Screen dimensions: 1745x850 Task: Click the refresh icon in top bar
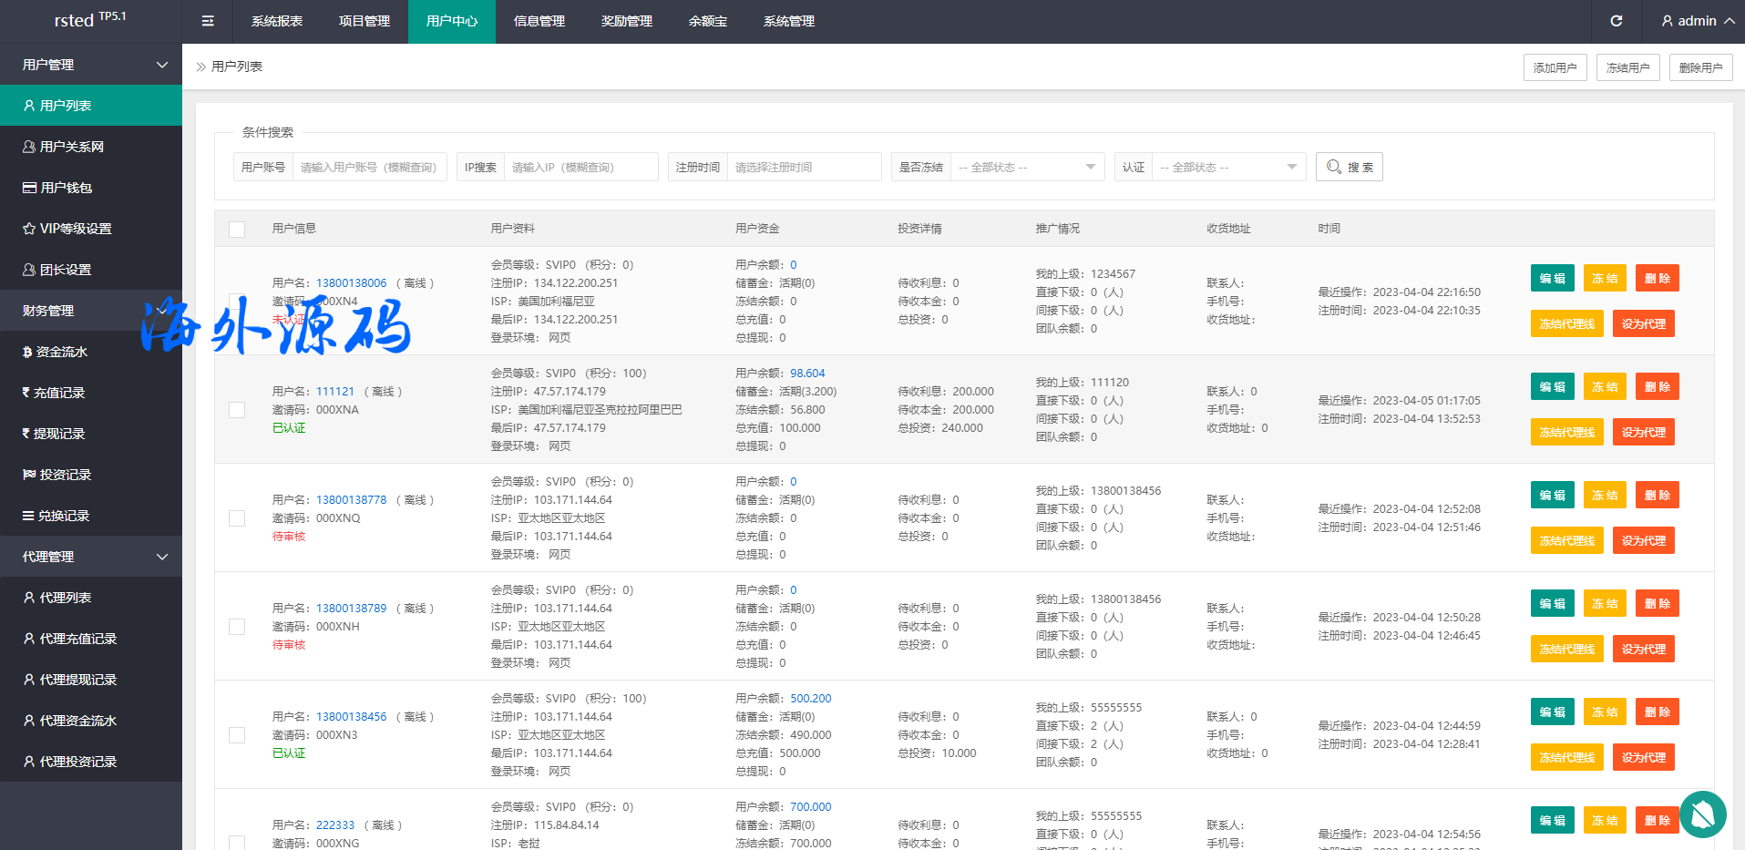click(x=1616, y=21)
